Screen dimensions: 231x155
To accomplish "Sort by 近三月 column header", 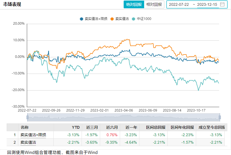I will click(92, 127).
